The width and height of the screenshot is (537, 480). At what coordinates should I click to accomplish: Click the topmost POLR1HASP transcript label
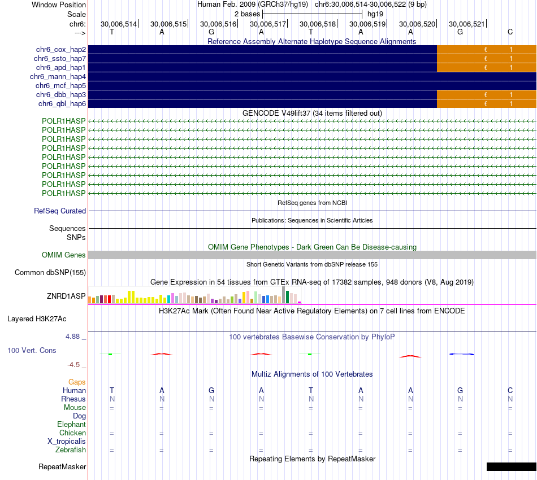click(x=63, y=121)
